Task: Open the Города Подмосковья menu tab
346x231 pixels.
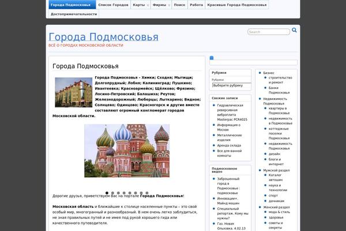Action: (72, 5)
